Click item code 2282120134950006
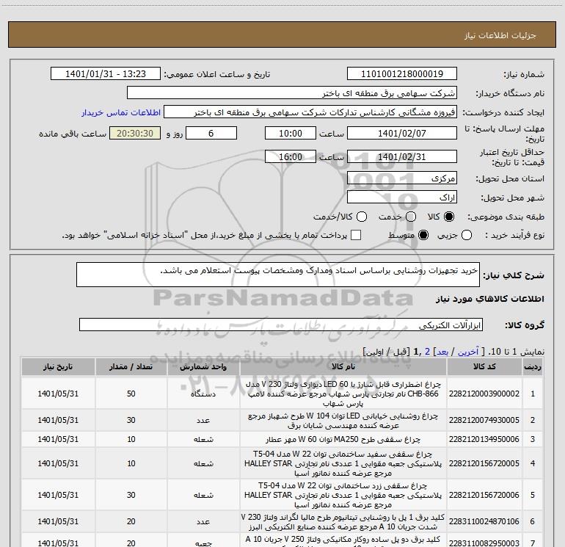 484,439
